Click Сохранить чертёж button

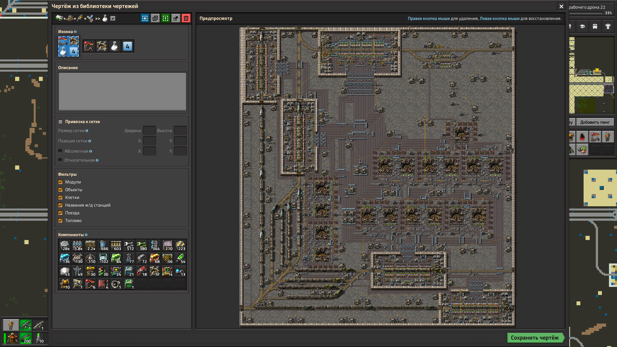pyautogui.click(x=535, y=338)
